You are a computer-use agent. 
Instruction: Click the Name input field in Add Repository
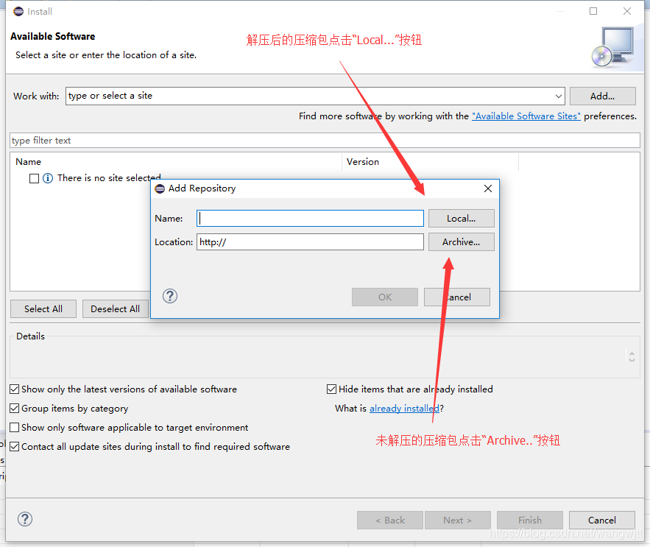[310, 218]
